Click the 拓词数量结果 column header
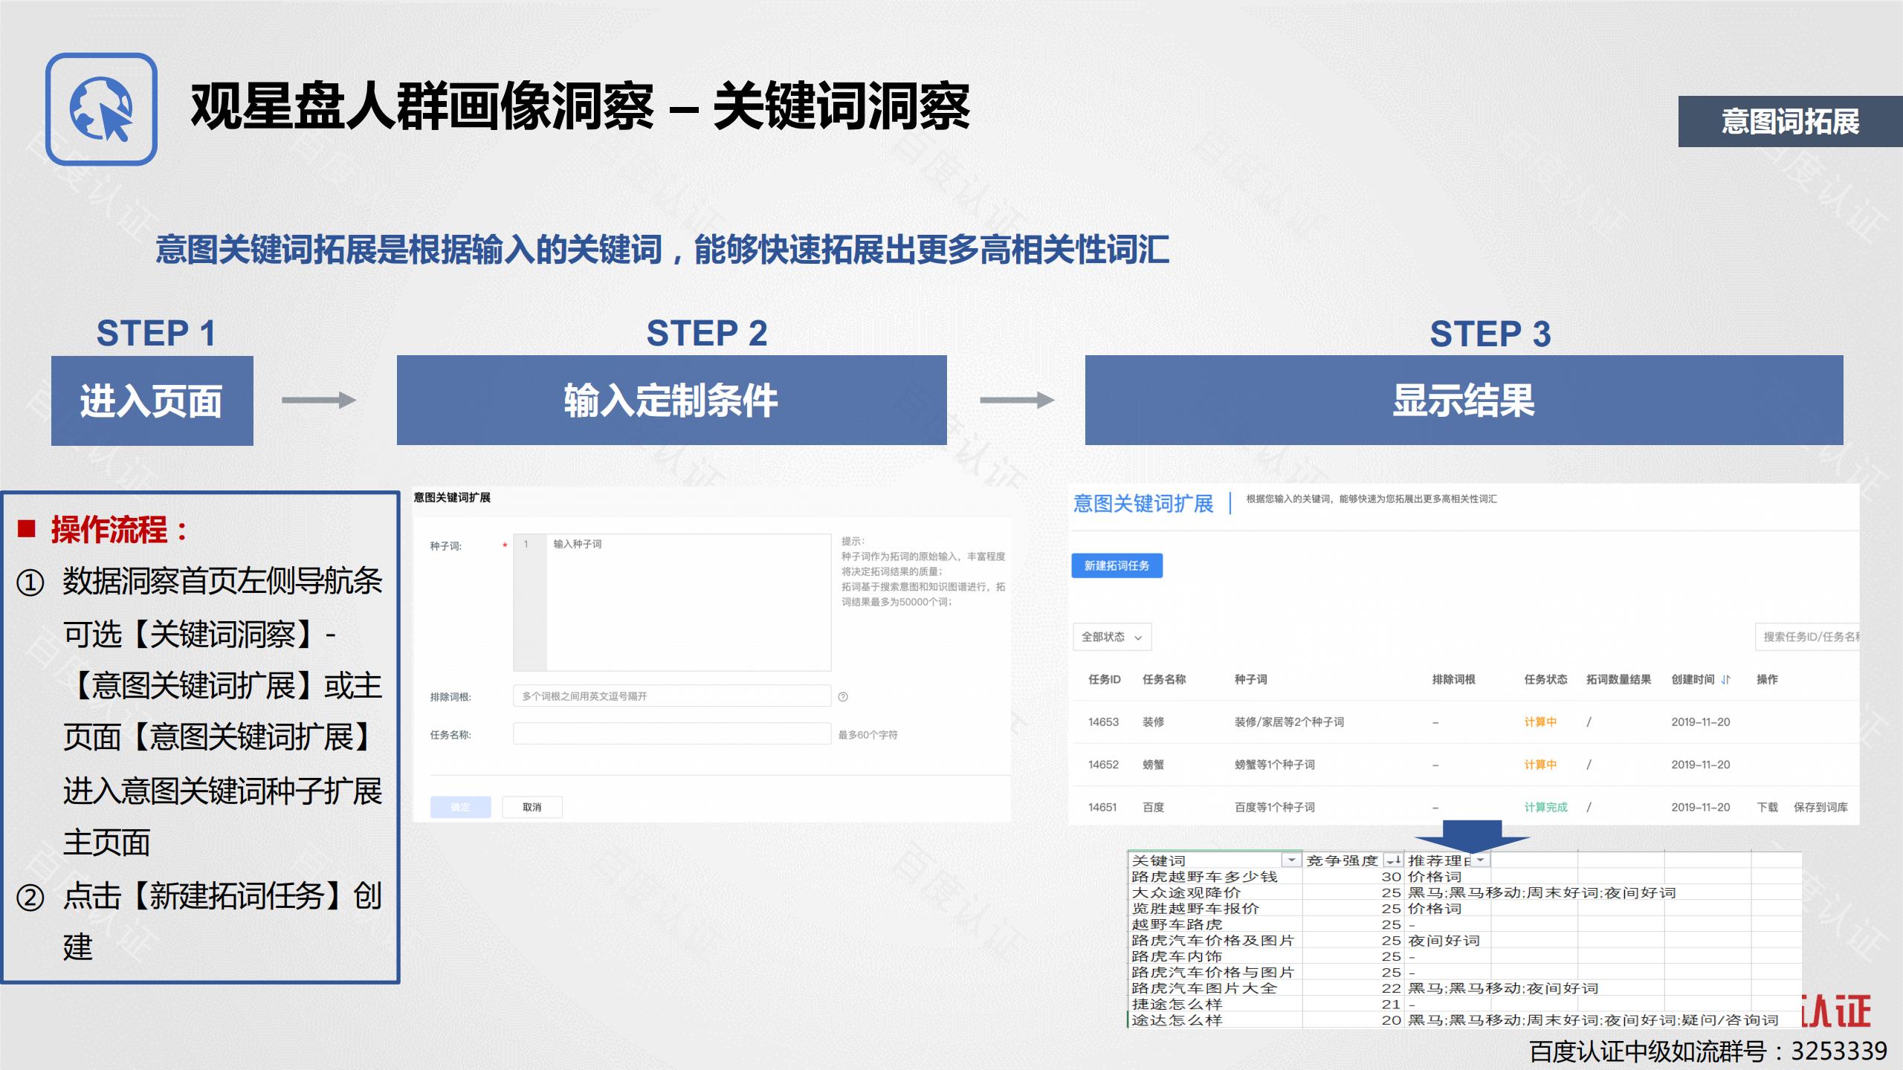 [1618, 680]
